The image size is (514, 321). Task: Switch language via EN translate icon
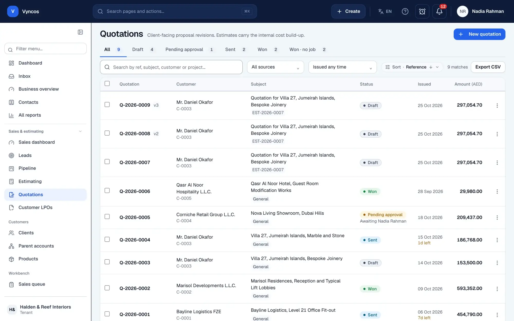click(385, 11)
